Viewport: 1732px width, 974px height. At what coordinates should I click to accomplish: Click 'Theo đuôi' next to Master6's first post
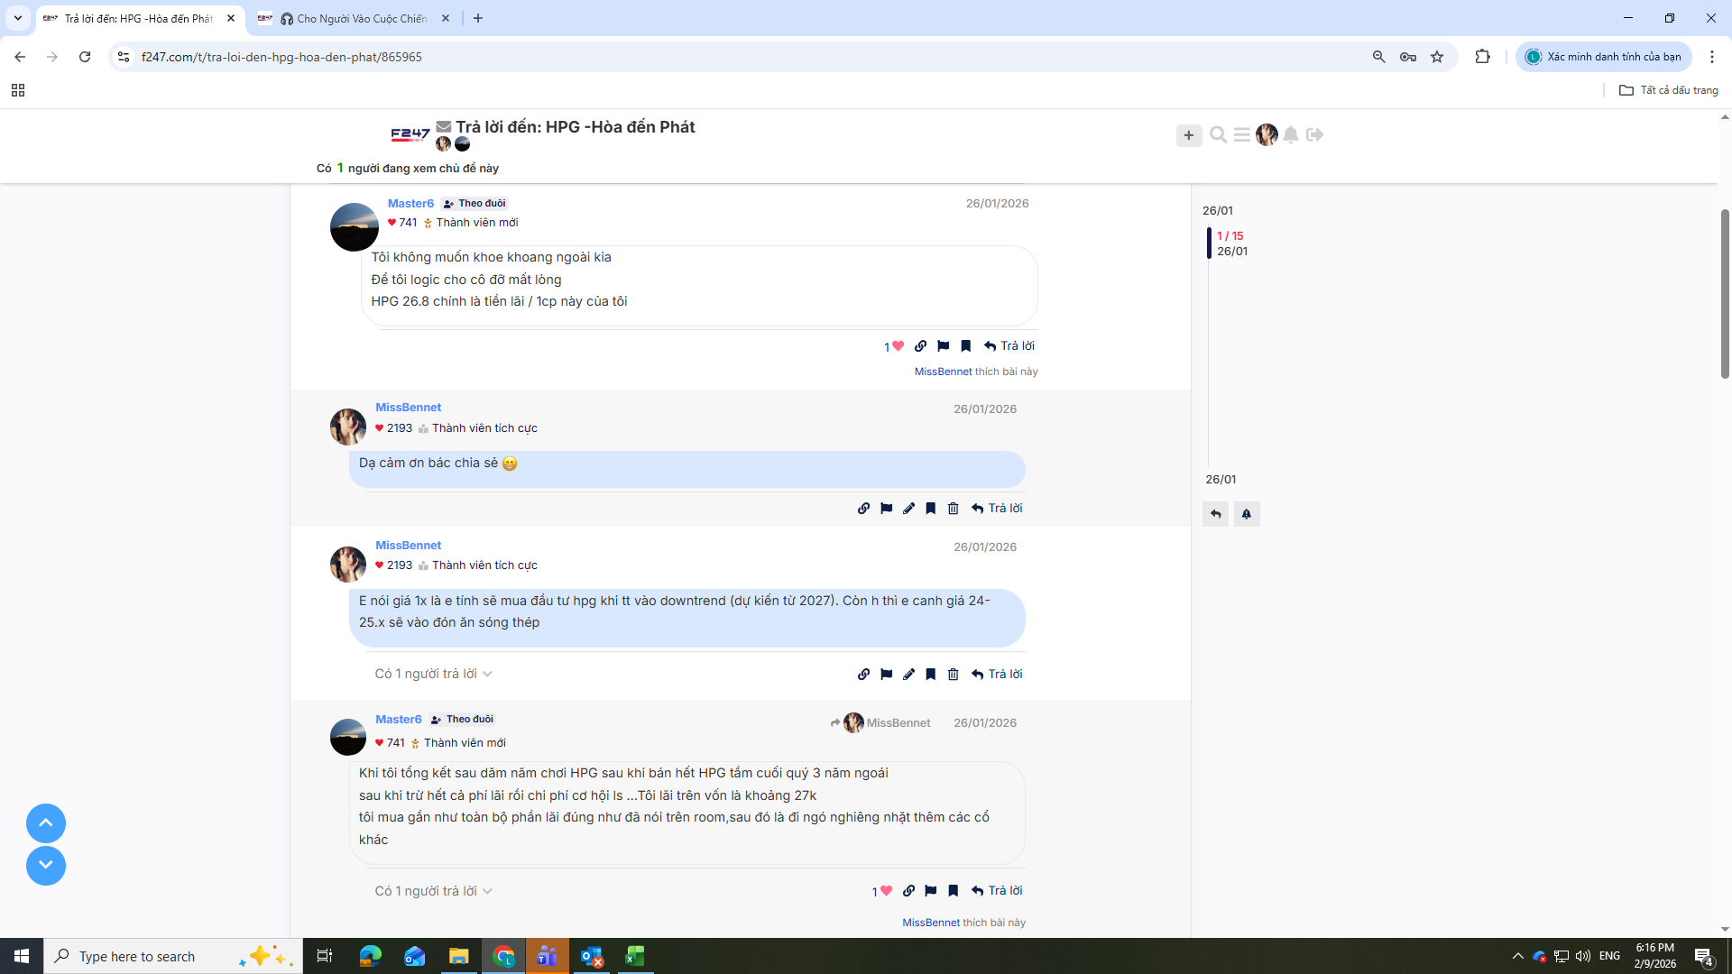tap(474, 204)
